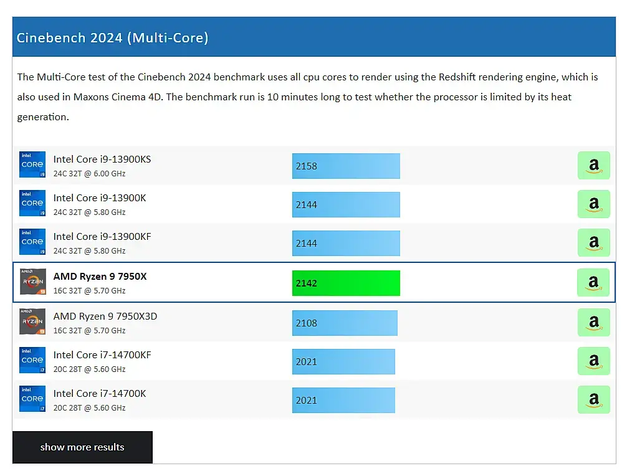Click the 2158 score bar for i9-13900KS
This screenshot has width=627, height=471.
[x=346, y=166]
